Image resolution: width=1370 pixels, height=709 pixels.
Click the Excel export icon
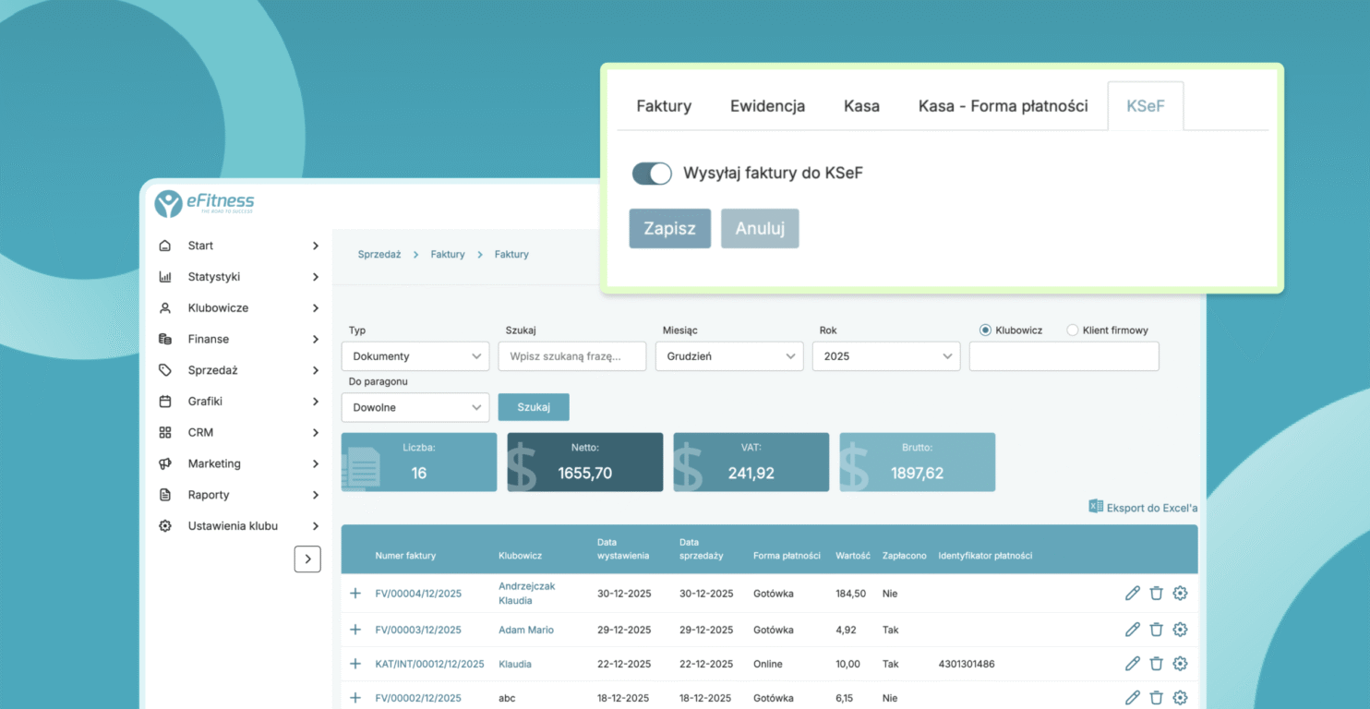[x=1096, y=507]
